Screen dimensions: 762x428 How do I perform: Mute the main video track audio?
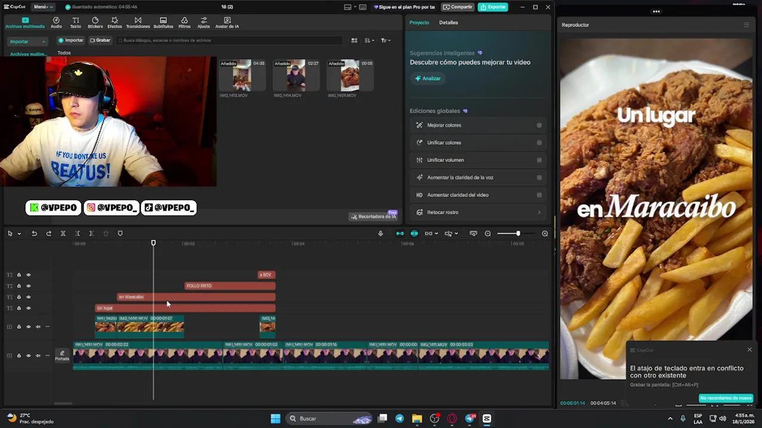(38, 355)
